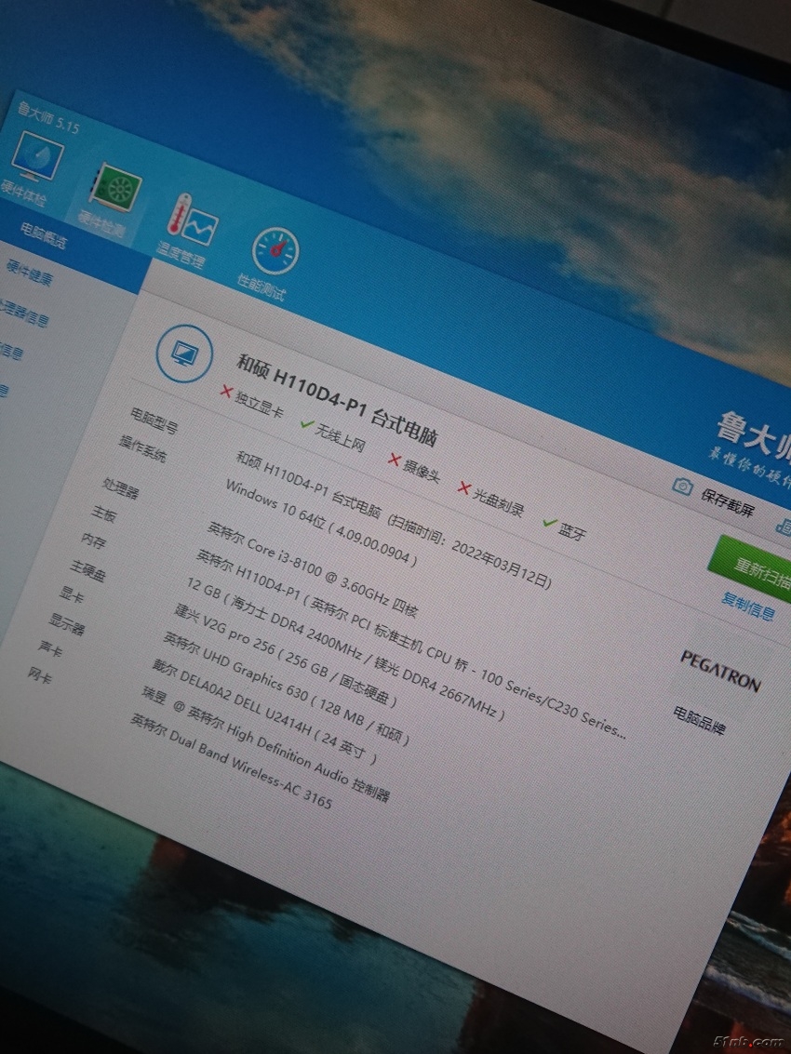Click 保存截屏 button text
The height and width of the screenshot is (1054, 791).
tap(727, 502)
